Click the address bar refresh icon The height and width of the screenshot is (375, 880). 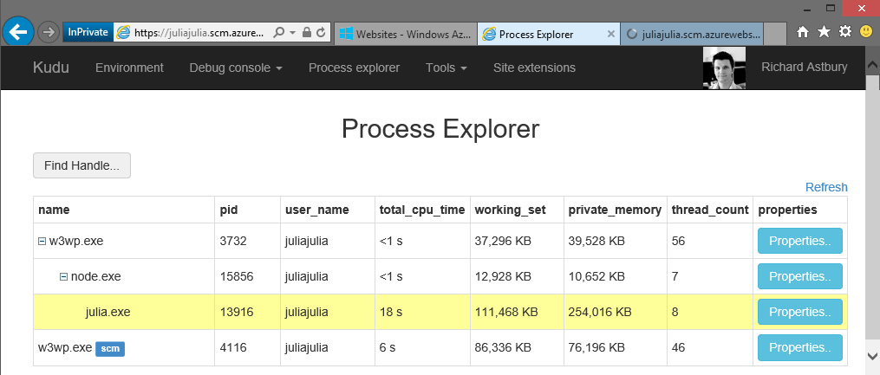[x=322, y=32]
